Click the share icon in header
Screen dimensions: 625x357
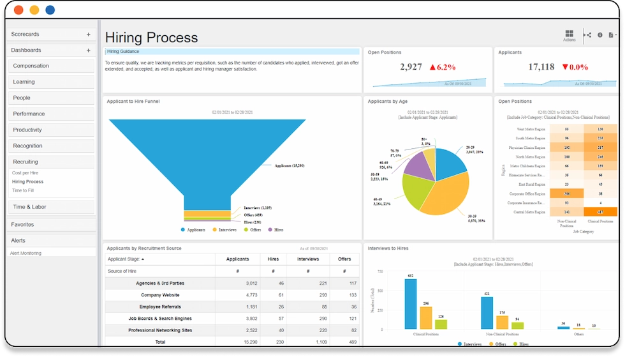pos(587,35)
